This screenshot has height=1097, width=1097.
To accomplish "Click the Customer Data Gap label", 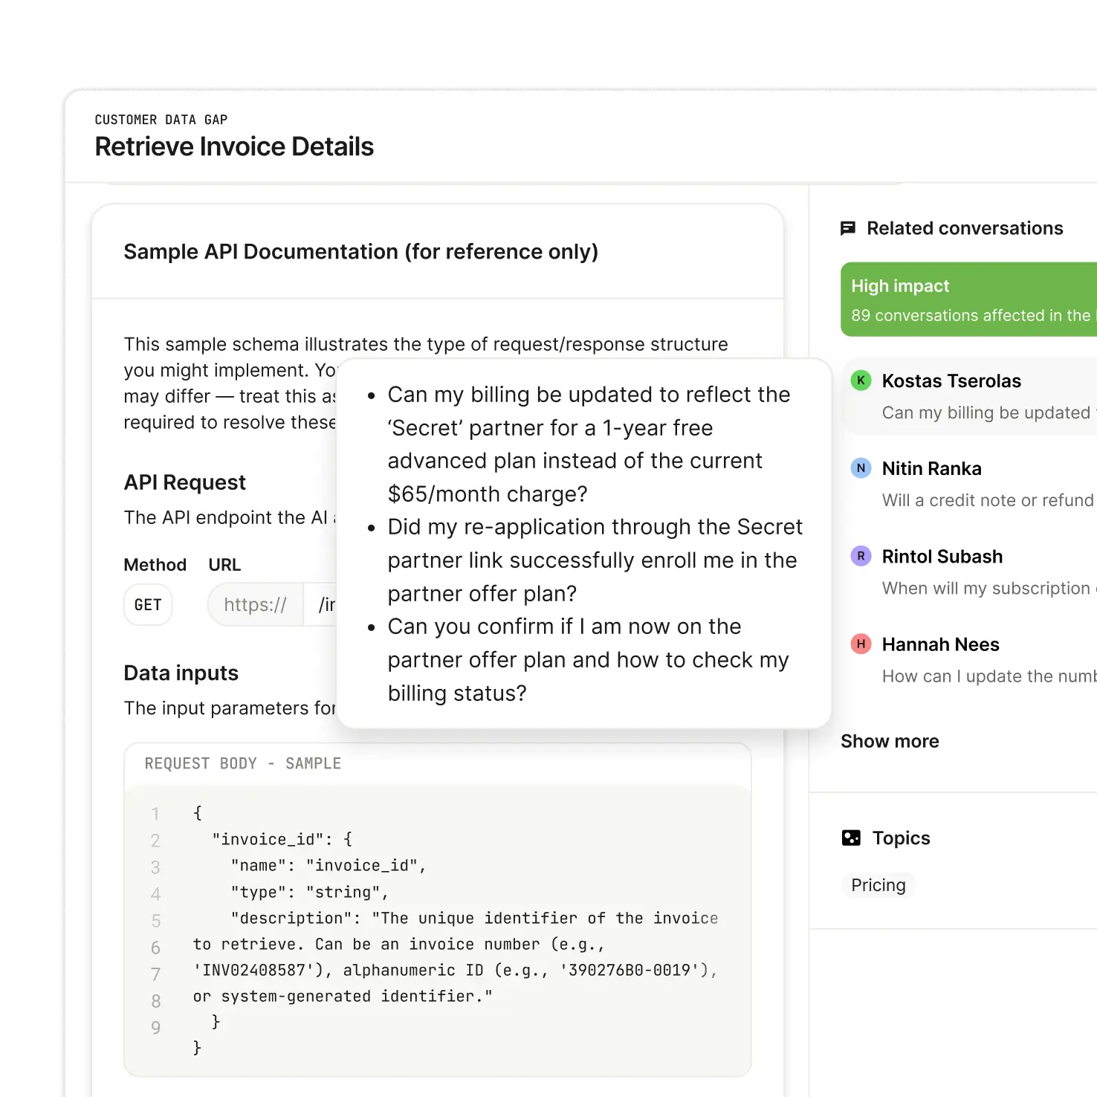I will coord(161,120).
